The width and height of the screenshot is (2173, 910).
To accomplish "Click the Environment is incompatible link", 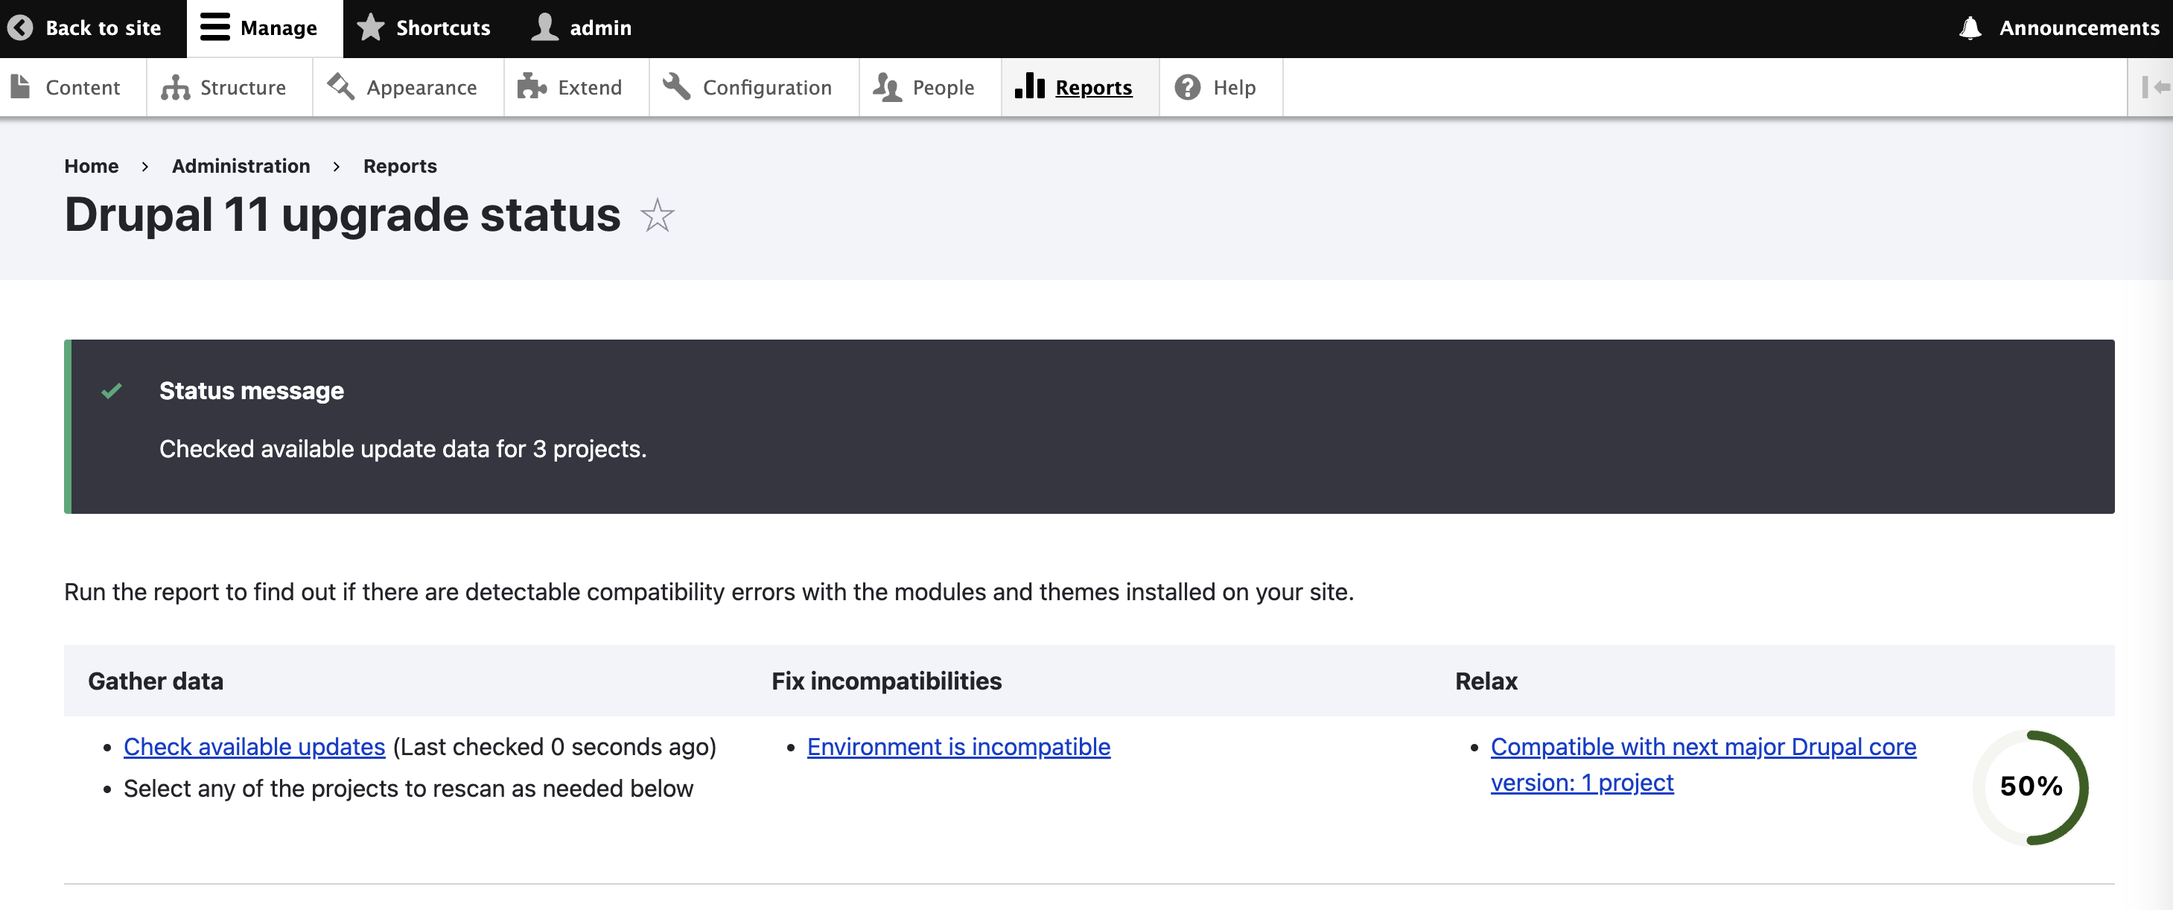I will coord(959,745).
